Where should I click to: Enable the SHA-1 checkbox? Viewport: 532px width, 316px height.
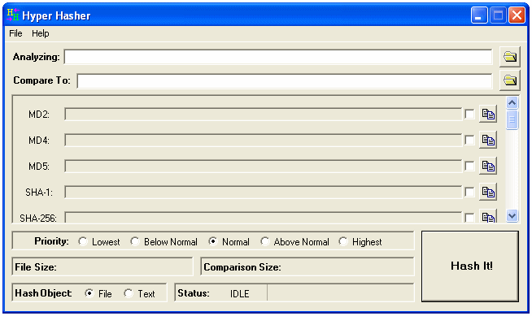[469, 192]
